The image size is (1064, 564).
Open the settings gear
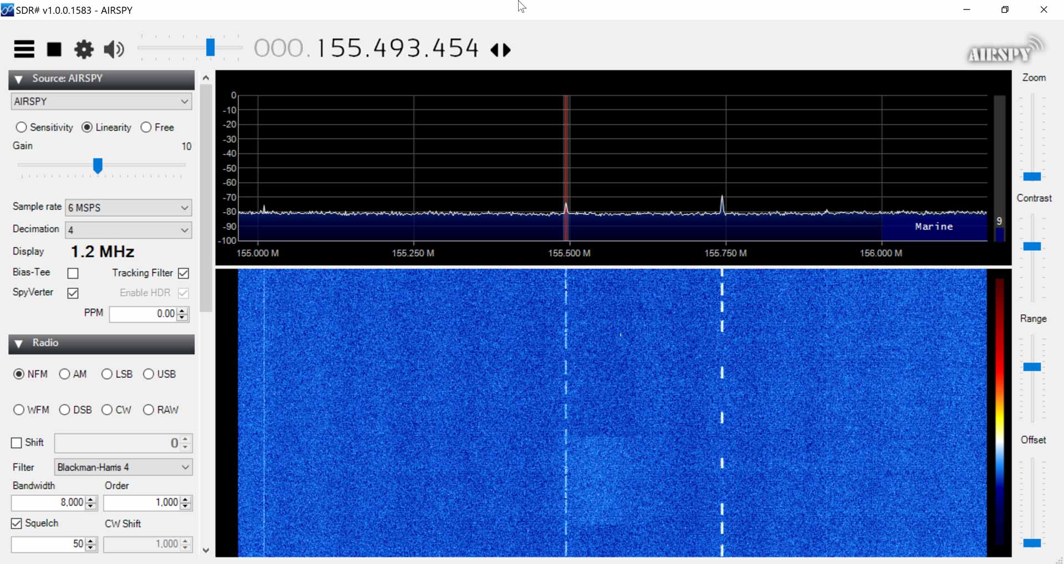pos(83,49)
